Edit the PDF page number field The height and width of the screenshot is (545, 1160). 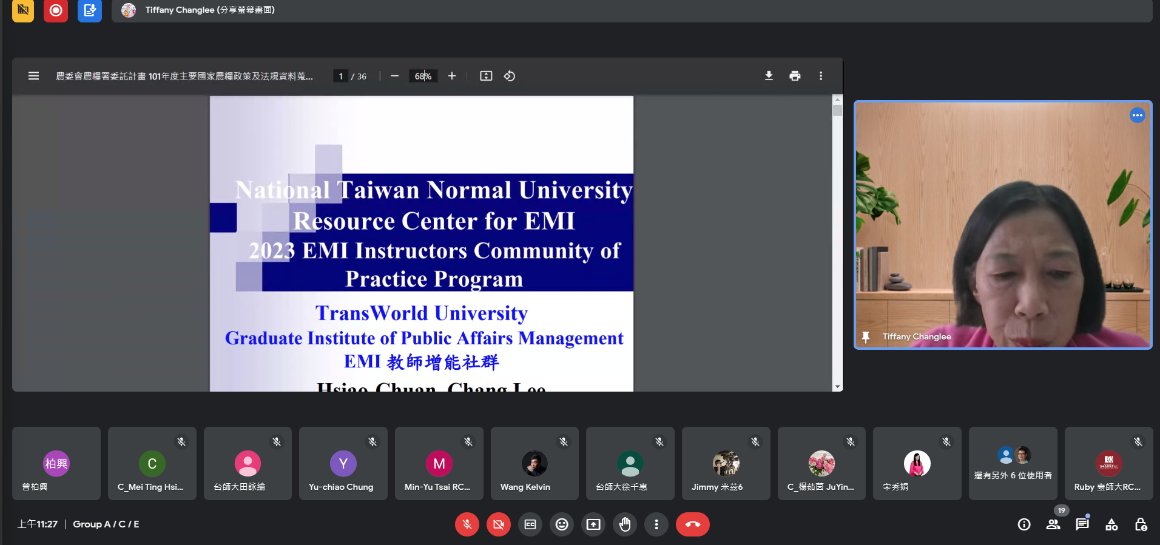[341, 76]
